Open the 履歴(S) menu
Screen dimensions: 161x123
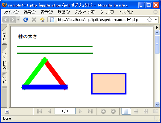pyautogui.click(x=64, y=12)
